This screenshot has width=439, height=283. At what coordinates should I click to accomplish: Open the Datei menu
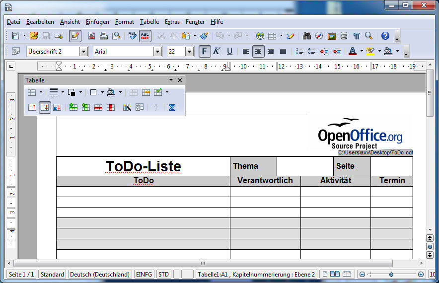pyautogui.click(x=13, y=22)
